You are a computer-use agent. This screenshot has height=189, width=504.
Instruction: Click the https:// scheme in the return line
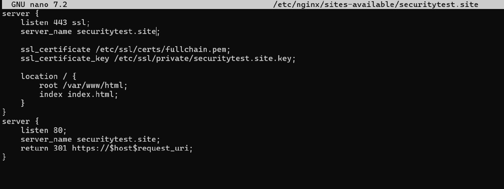90,148
